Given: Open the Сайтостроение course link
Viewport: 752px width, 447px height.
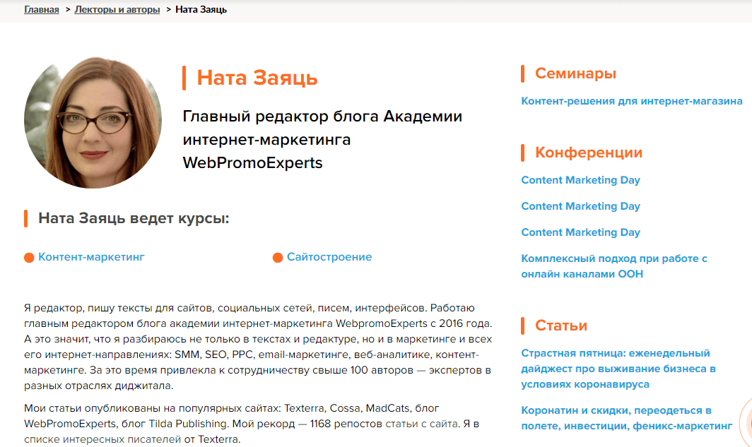Looking at the screenshot, I should [329, 257].
